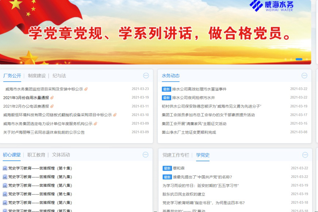Click the active blue carousel indicator on banner
The width and height of the screenshot is (318, 212).
299,59
